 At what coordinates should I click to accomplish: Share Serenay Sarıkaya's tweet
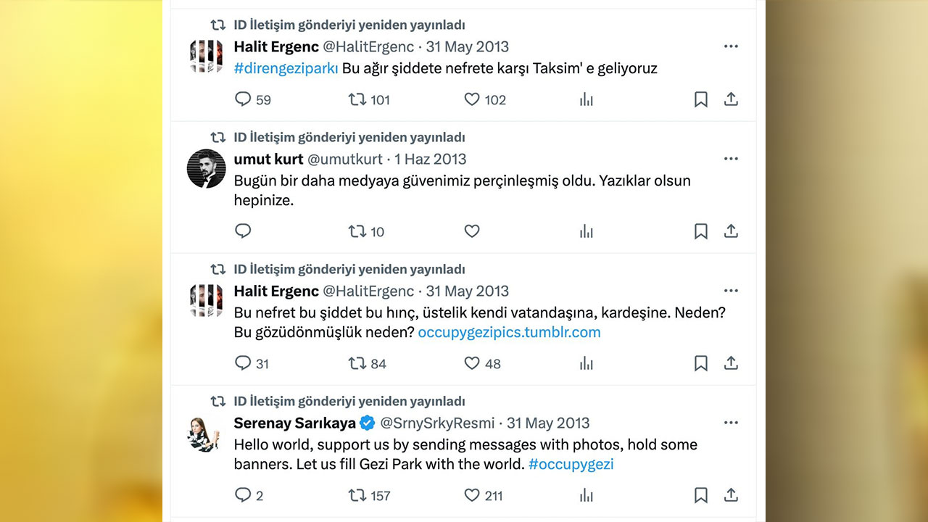tap(731, 495)
